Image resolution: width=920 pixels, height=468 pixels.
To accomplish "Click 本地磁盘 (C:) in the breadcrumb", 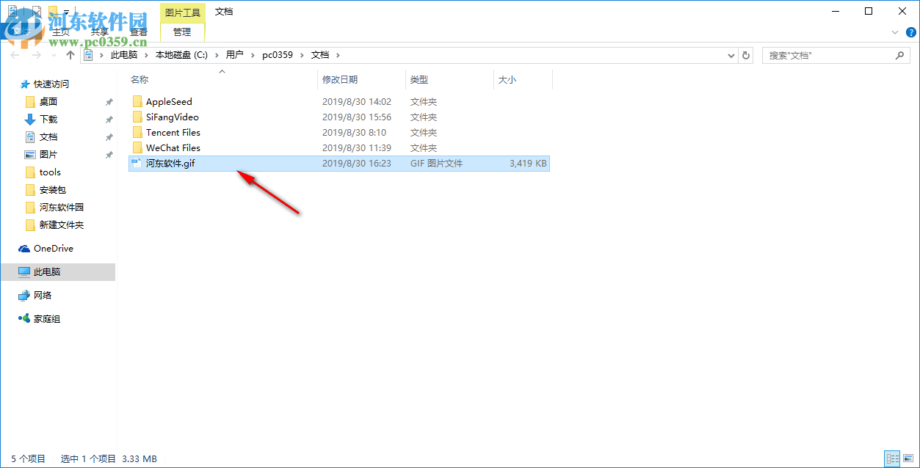I will [x=180, y=54].
